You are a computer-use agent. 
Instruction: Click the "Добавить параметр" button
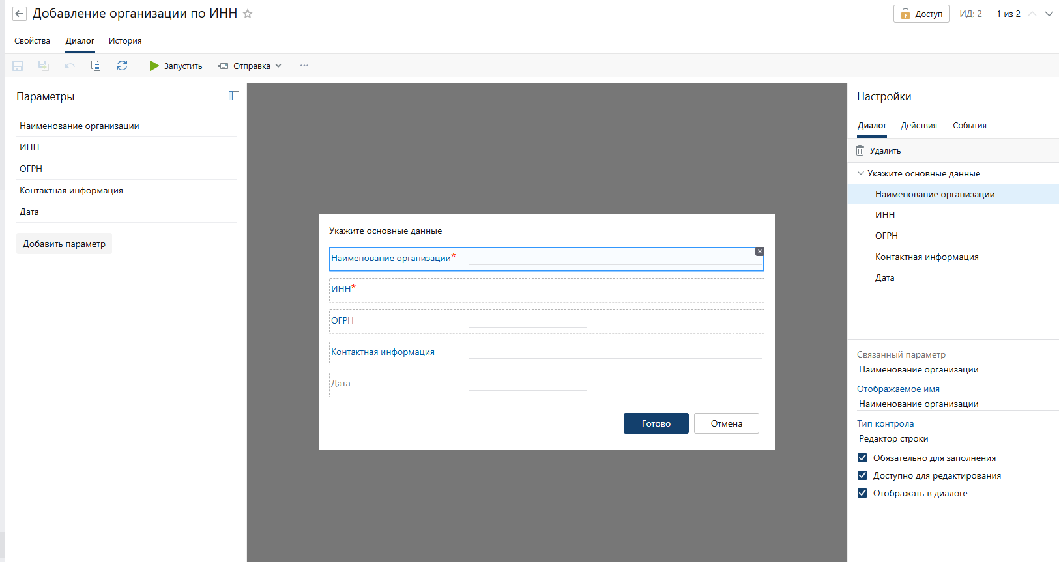(x=64, y=244)
